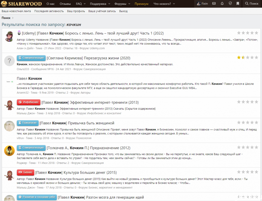Open Fixin user account menu
262x201 pixels.
[x=202, y=4]
